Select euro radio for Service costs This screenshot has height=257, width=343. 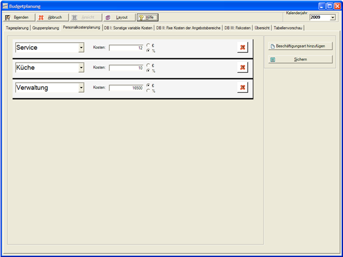149,45
